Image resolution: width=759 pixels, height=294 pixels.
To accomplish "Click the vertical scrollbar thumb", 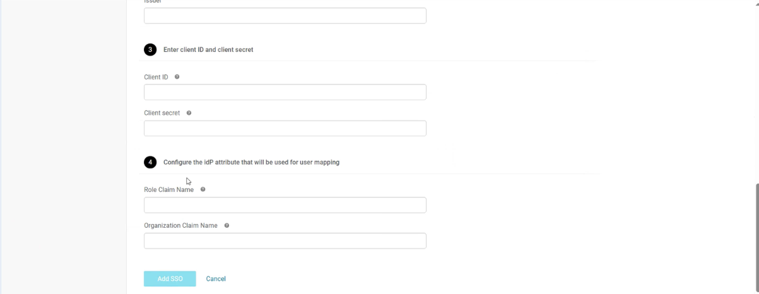I will pyautogui.click(x=756, y=238).
